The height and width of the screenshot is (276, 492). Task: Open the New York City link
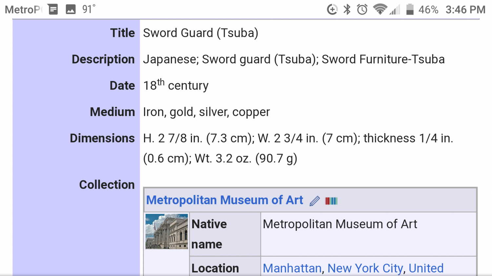click(x=365, y=268)
